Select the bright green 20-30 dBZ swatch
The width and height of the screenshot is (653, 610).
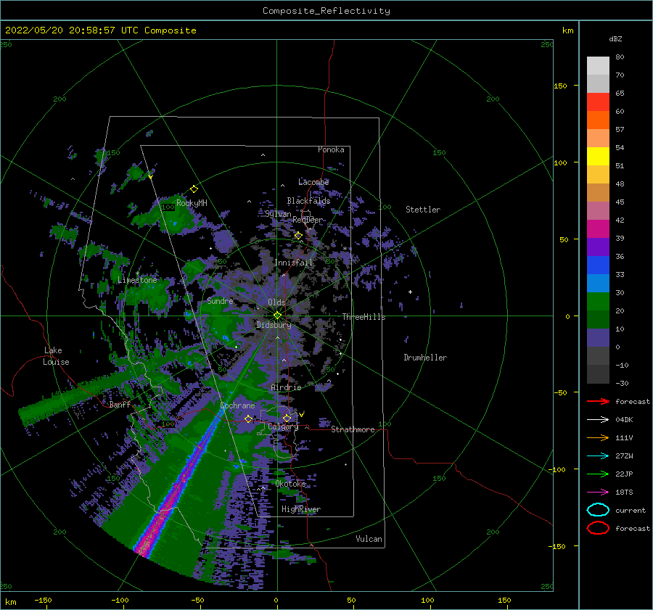click(x=598, y=302)
